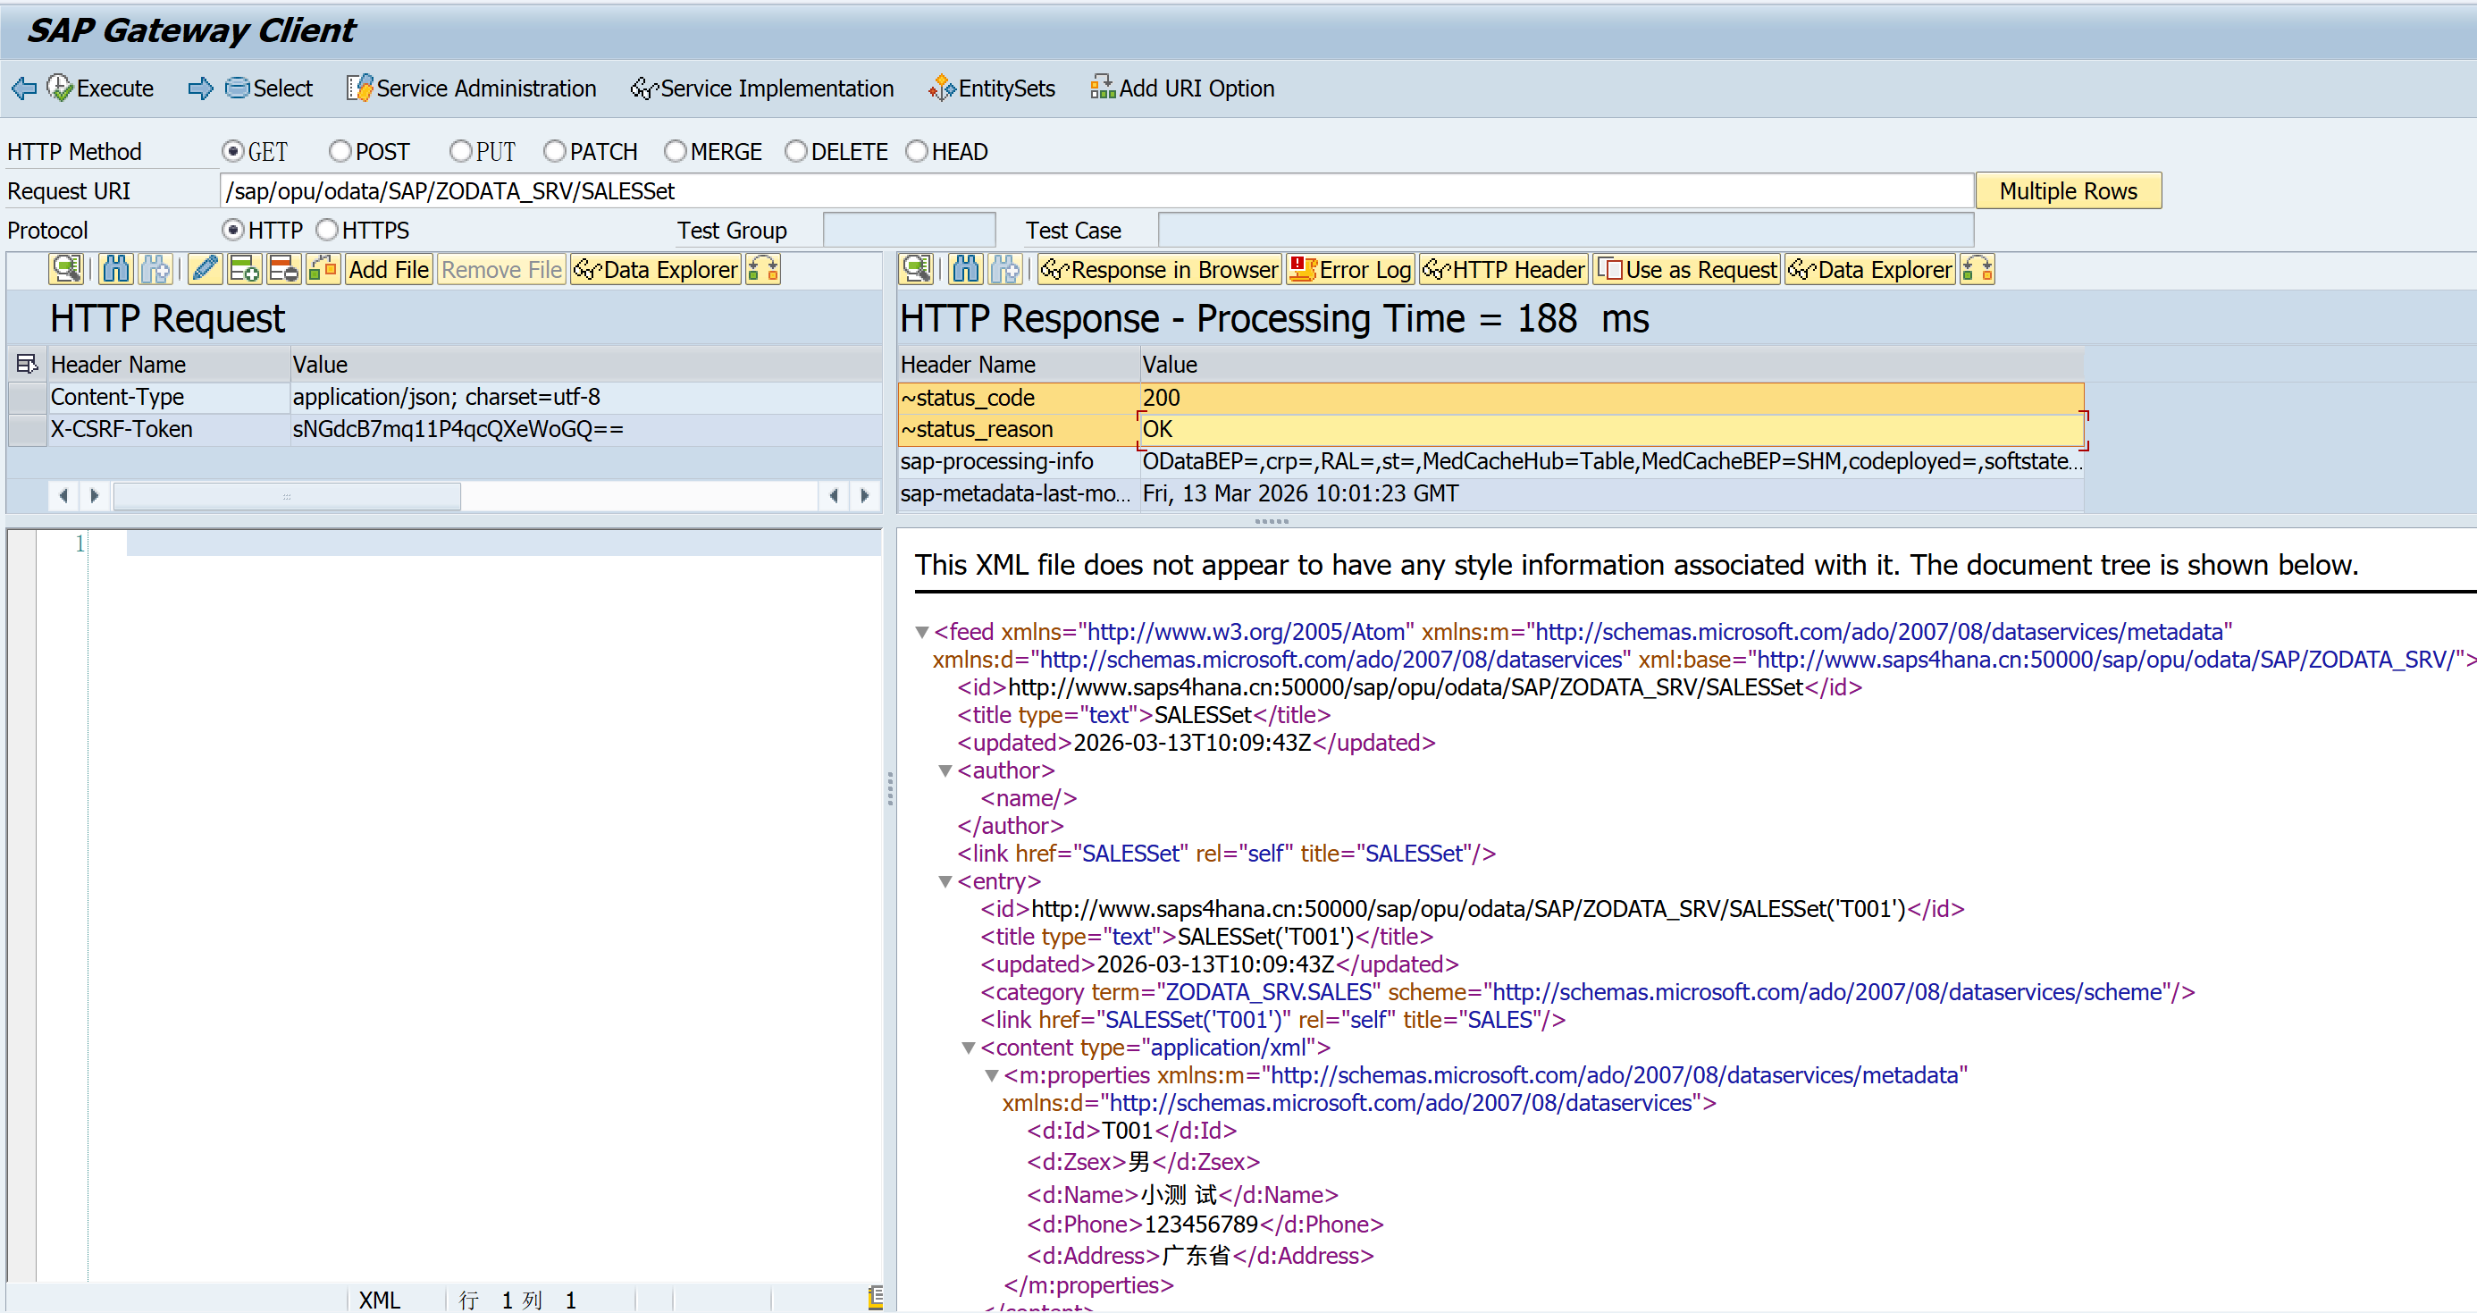Select the DELETE HTTP method
Screen dimensions: 2477x1313
796,152
